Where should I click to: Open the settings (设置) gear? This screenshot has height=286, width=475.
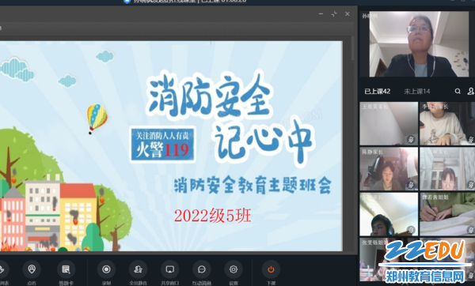(x=234, y=269)
